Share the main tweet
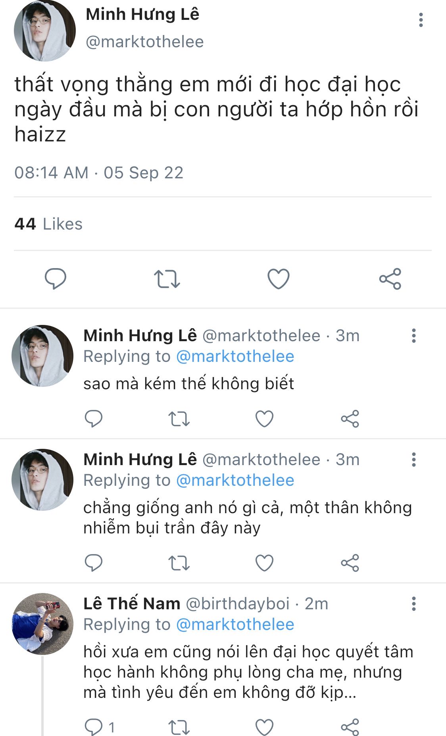The height and width of the screenshot is (736, 446). coord(390,278)
